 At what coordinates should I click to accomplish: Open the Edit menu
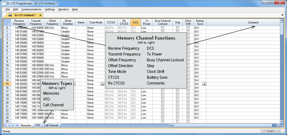click(x=16, y=9)
